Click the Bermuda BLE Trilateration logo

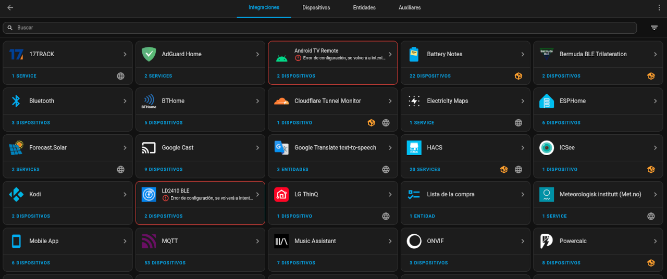coord(547,54)
